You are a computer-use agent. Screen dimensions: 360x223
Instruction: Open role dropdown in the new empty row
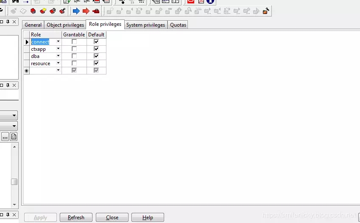[58, 71]
